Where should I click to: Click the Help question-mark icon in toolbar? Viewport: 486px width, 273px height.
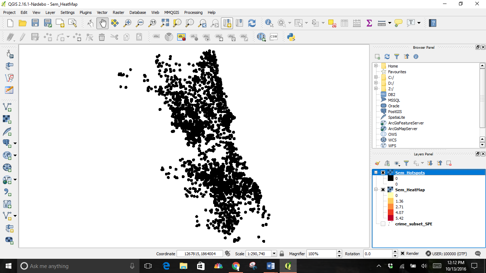point(432,23)
